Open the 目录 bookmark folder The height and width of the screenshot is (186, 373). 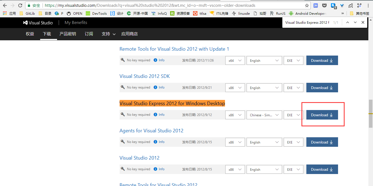click(45, 13)
